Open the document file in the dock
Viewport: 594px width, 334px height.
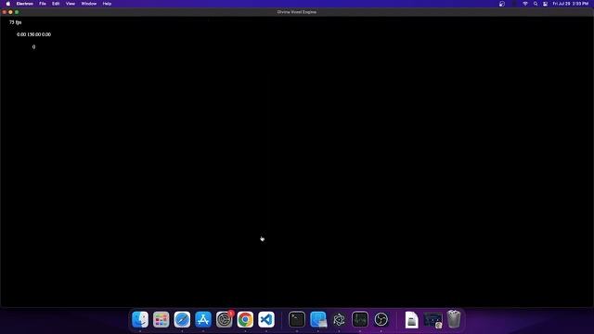point(411,319)
